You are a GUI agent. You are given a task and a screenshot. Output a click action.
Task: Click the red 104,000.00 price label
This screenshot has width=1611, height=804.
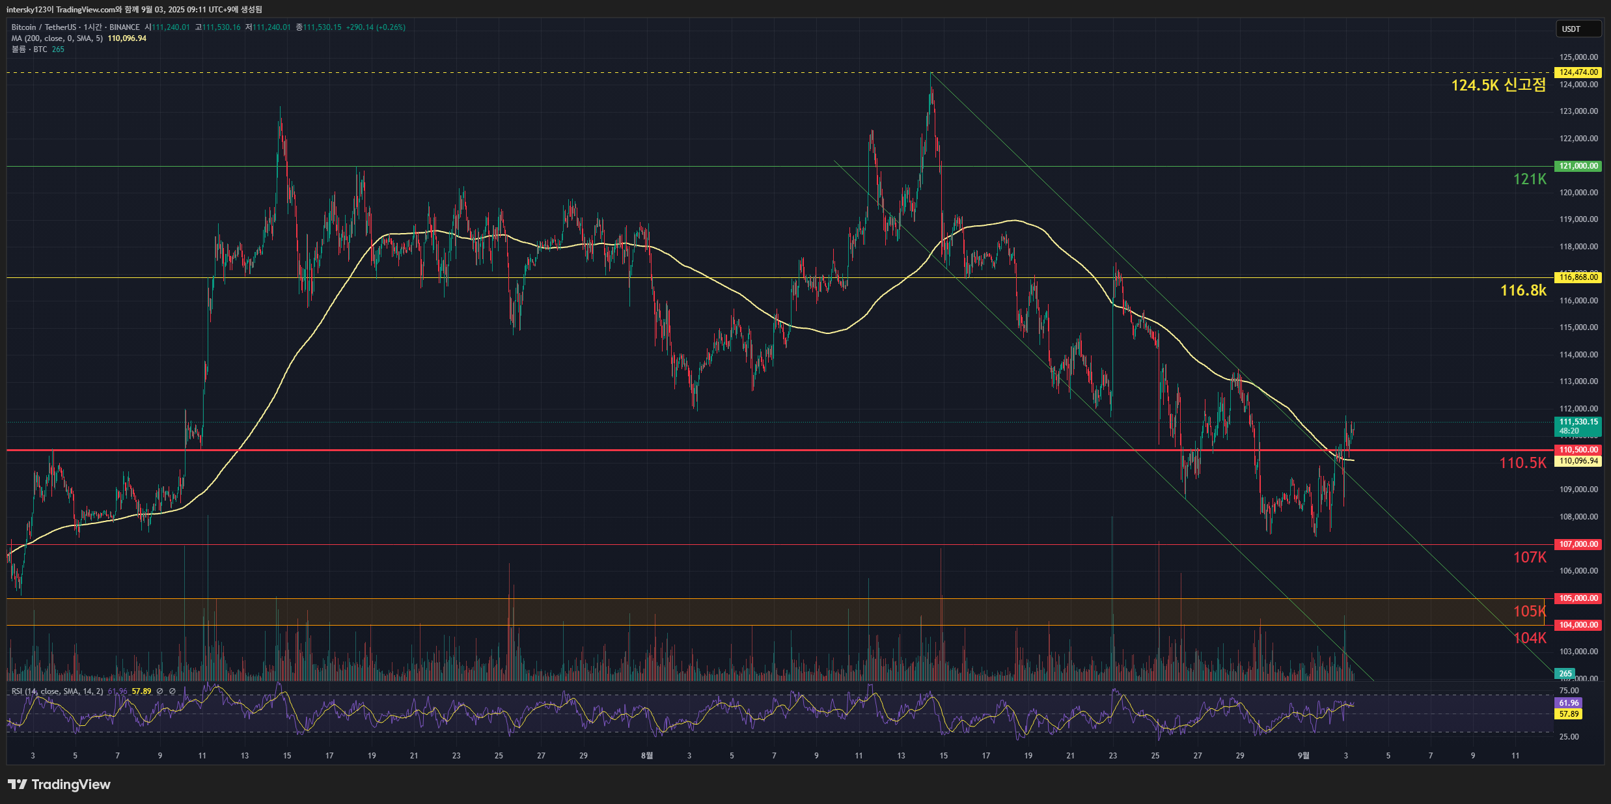(1578, 625)
